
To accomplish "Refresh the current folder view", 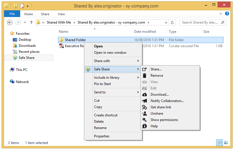I will (x=173, y=22).
